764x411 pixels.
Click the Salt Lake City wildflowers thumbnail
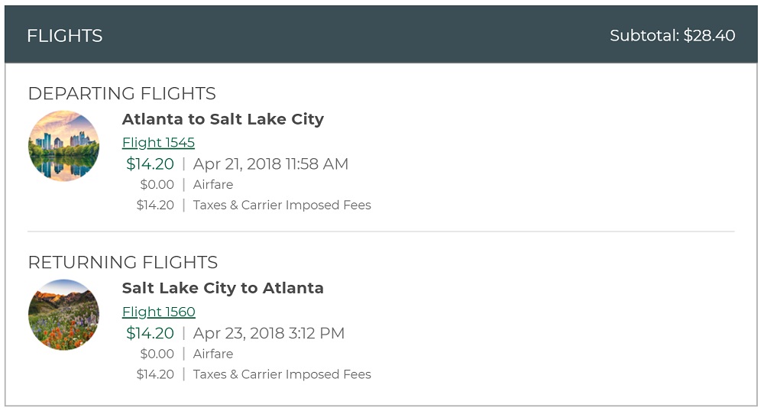coord(64,315)
